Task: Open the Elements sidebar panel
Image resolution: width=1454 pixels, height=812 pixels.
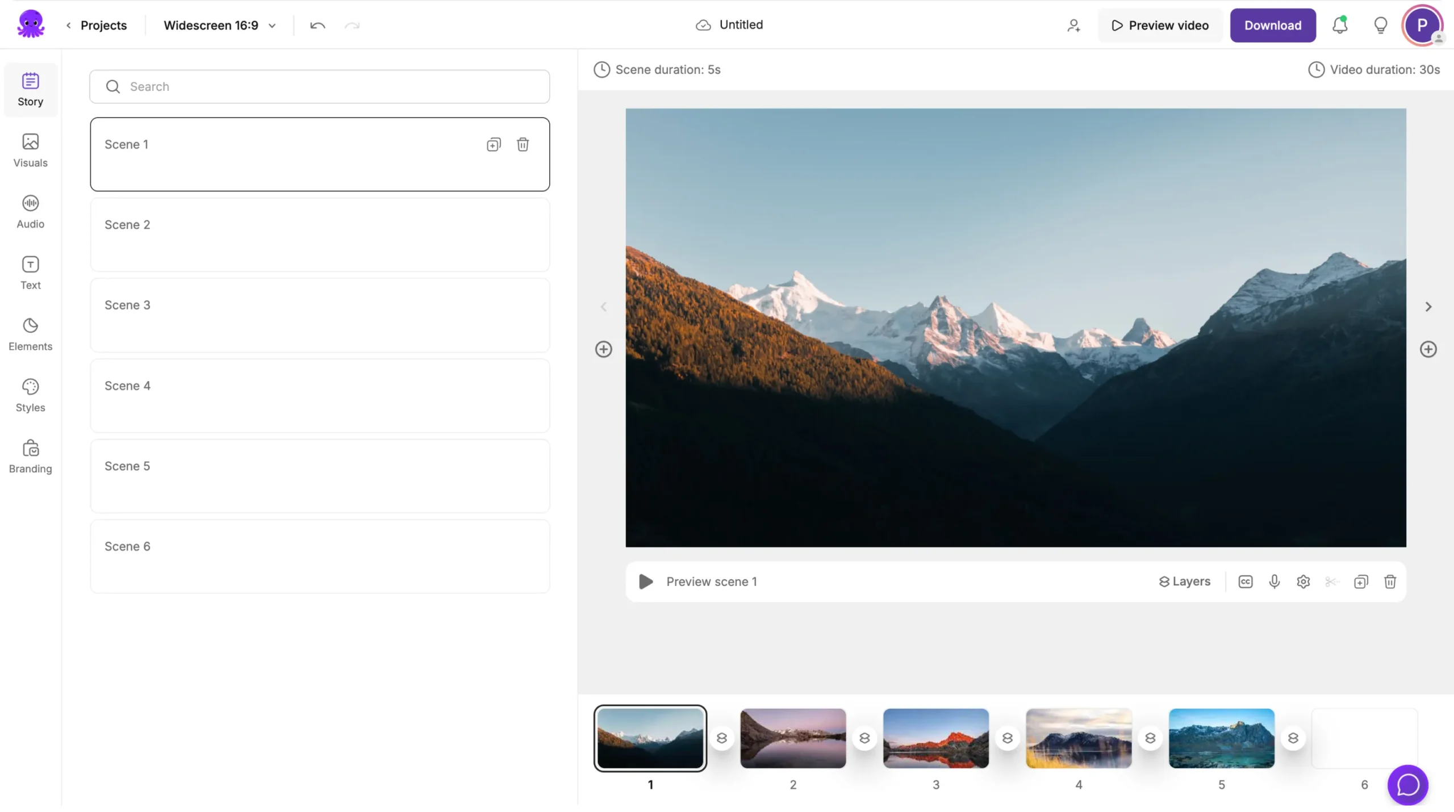Action: [x=30, y=334]
